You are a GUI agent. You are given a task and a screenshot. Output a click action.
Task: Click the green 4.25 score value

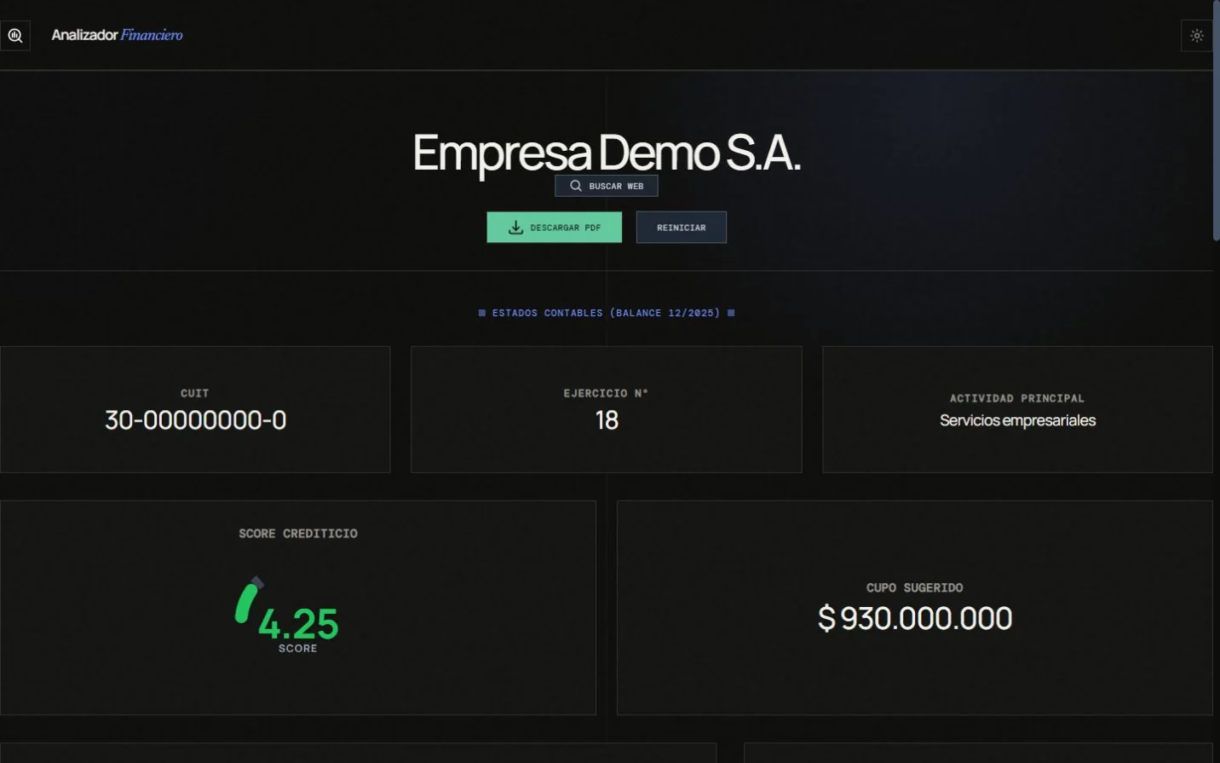coord(298,624)
